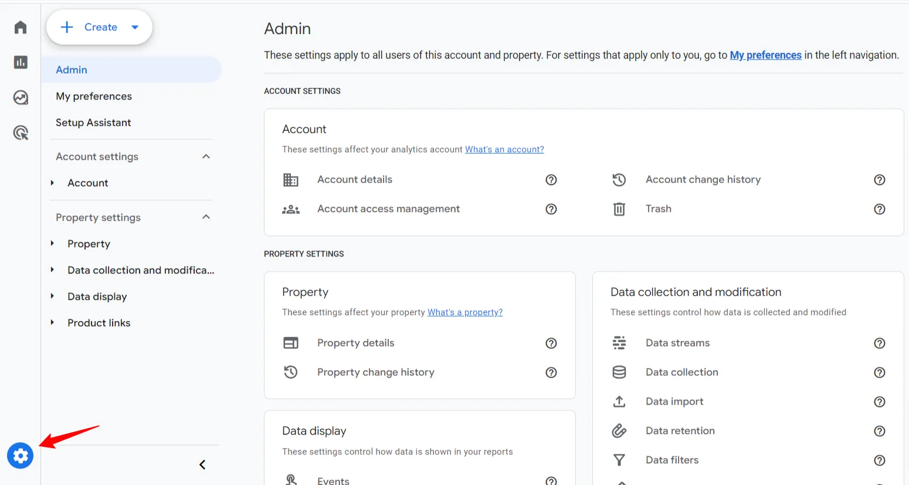
Task: Open the What's a property? link
Action: click(465, 312)
